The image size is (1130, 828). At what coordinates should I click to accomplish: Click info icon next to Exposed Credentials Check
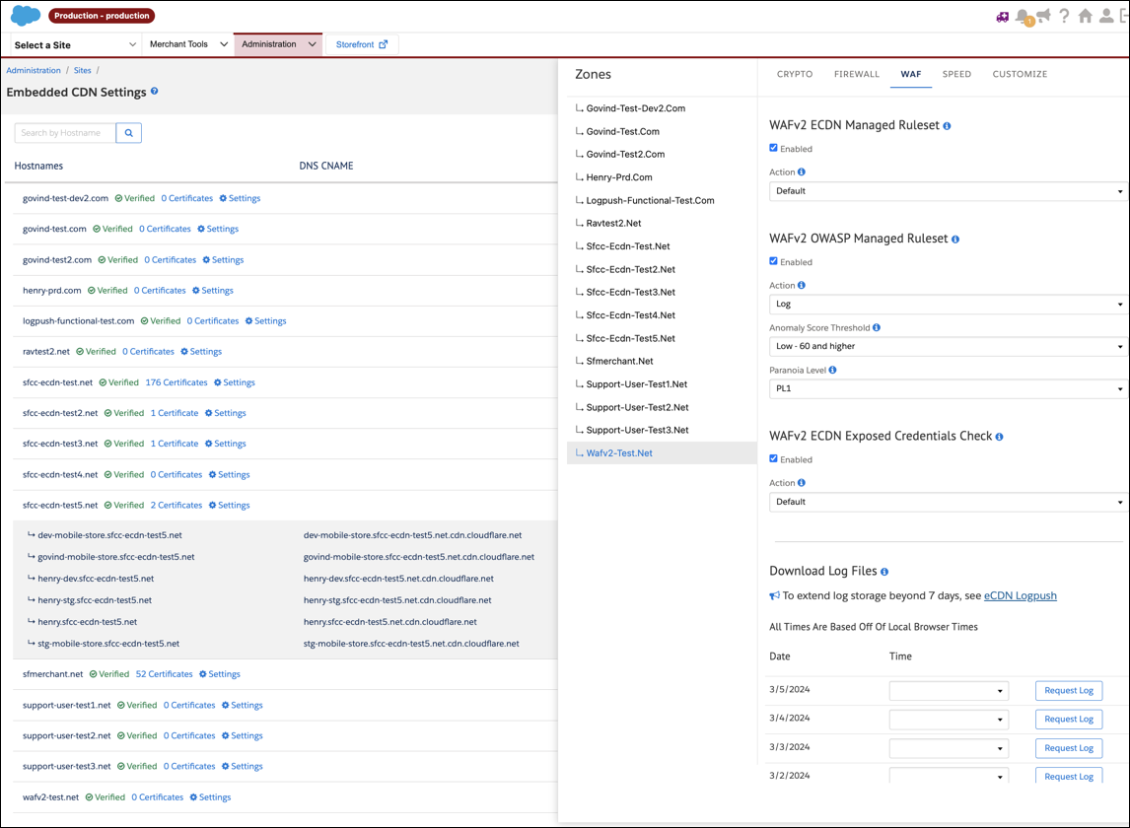tap(1000, 437)
